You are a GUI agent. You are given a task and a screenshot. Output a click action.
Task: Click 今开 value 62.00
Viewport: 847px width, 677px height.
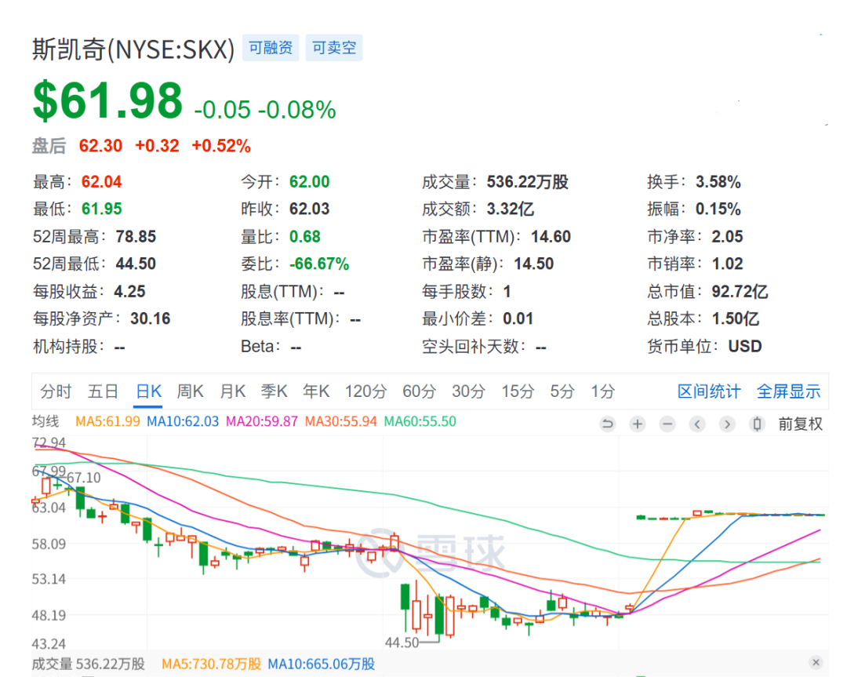(309, 182)
